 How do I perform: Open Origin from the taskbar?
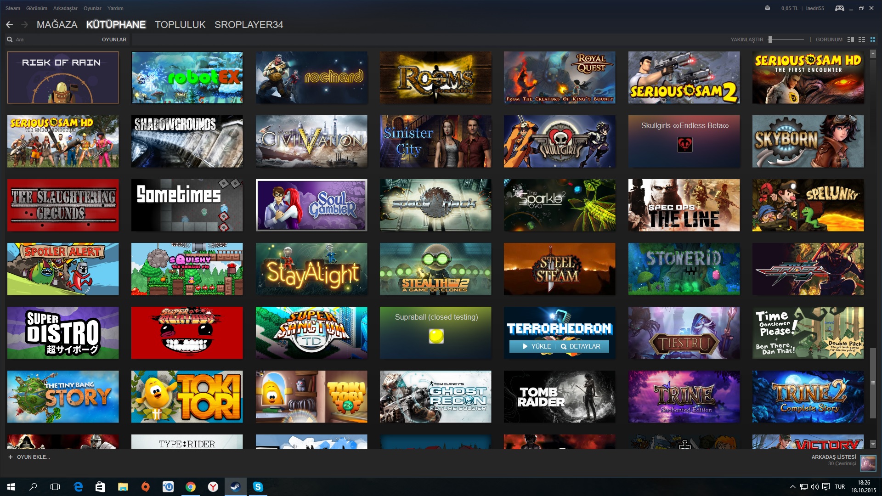(146, 487)
